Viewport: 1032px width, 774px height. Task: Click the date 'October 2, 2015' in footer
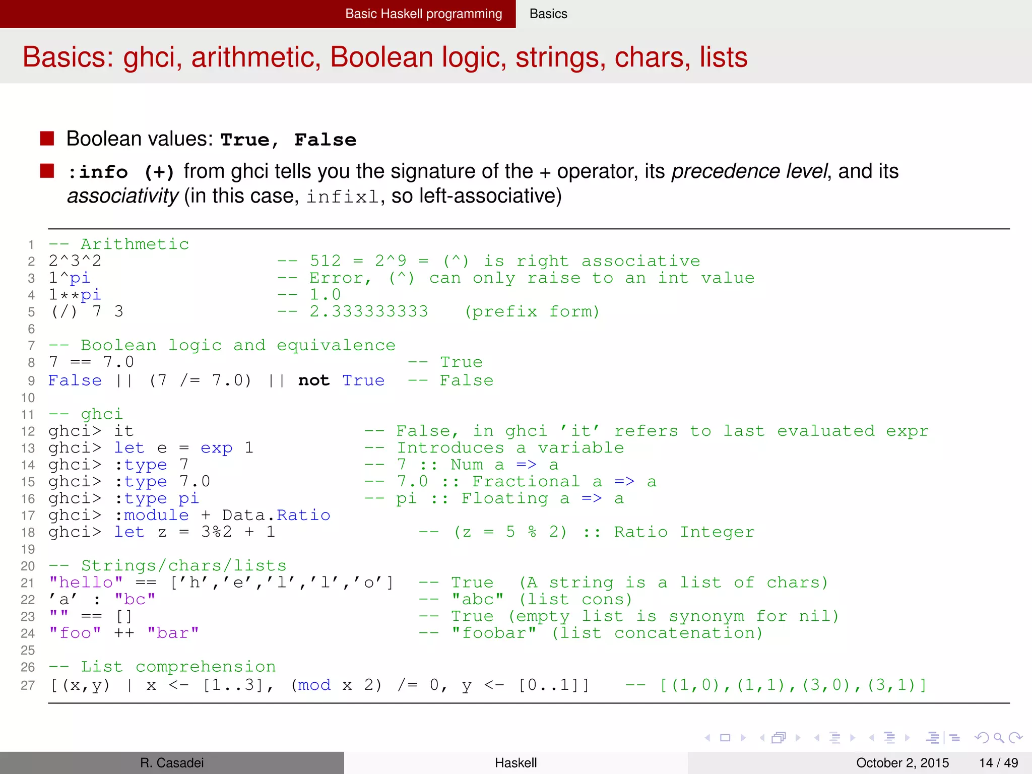click(x=902, y=763)
